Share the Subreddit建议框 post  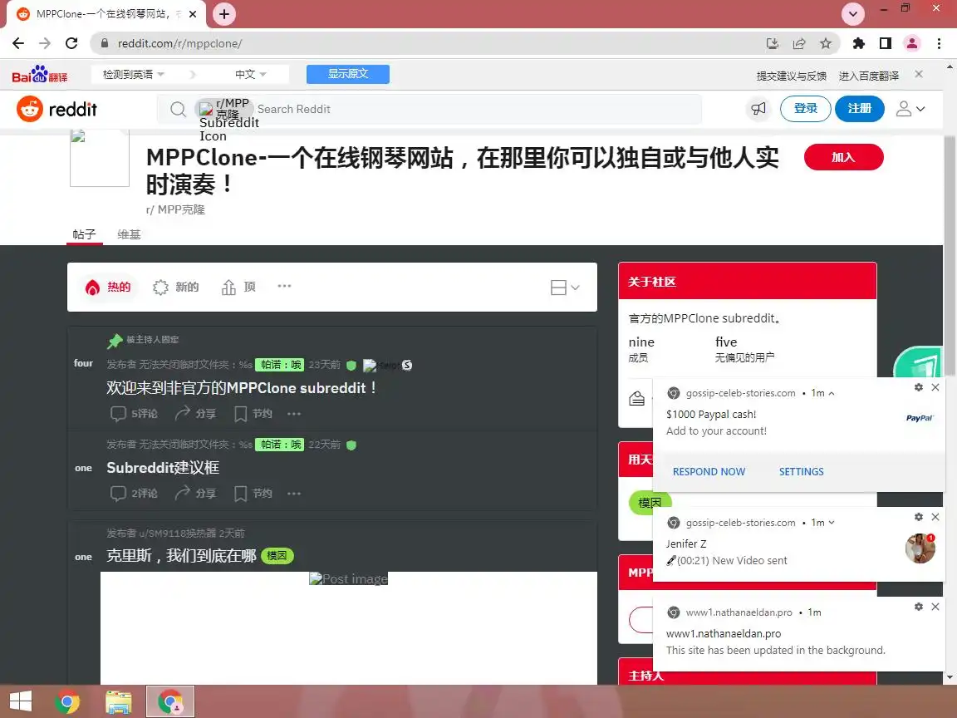[195, 493]
